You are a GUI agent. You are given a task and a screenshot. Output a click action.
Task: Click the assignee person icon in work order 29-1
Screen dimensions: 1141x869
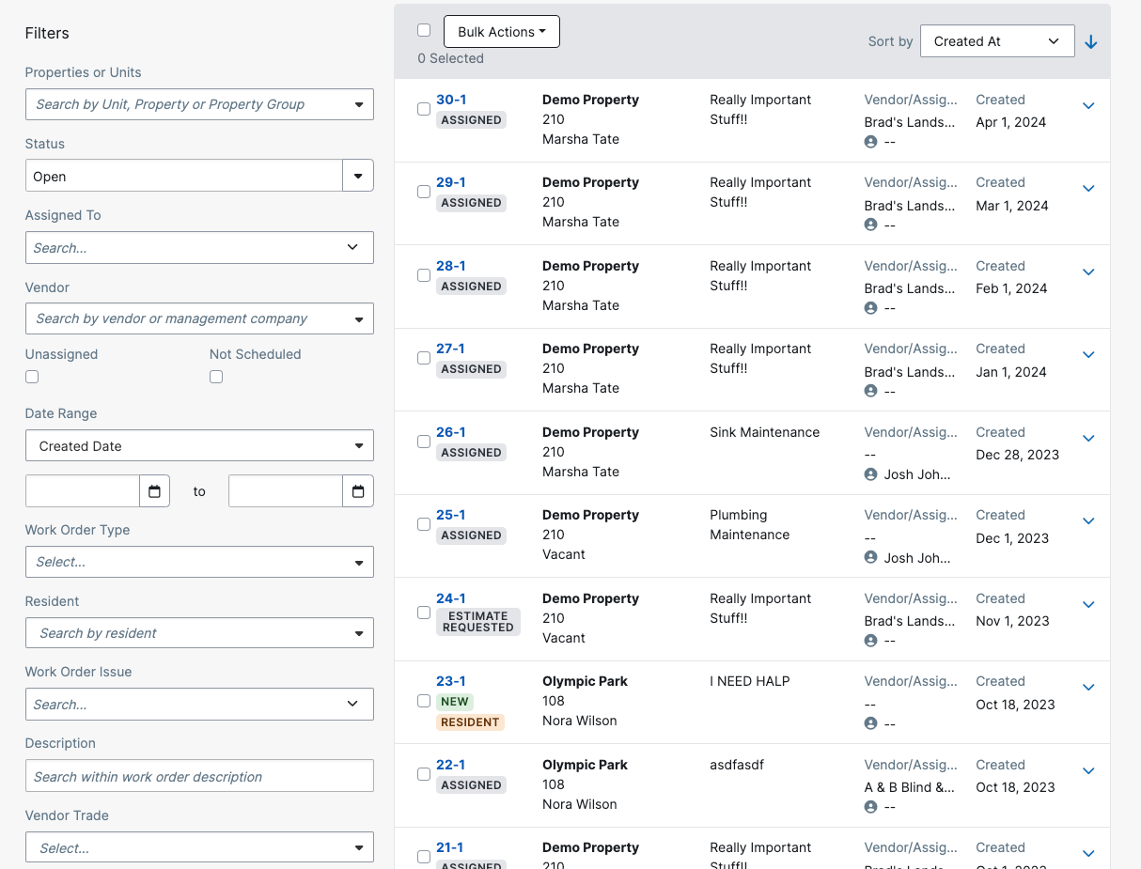coord(870,225)
